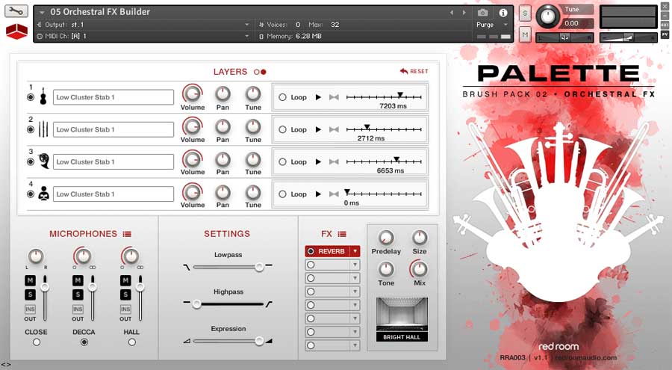Click layer 2 Volume knob
Image resolution: width=672 pixels, height=370 pixels.
click(193, 126)
